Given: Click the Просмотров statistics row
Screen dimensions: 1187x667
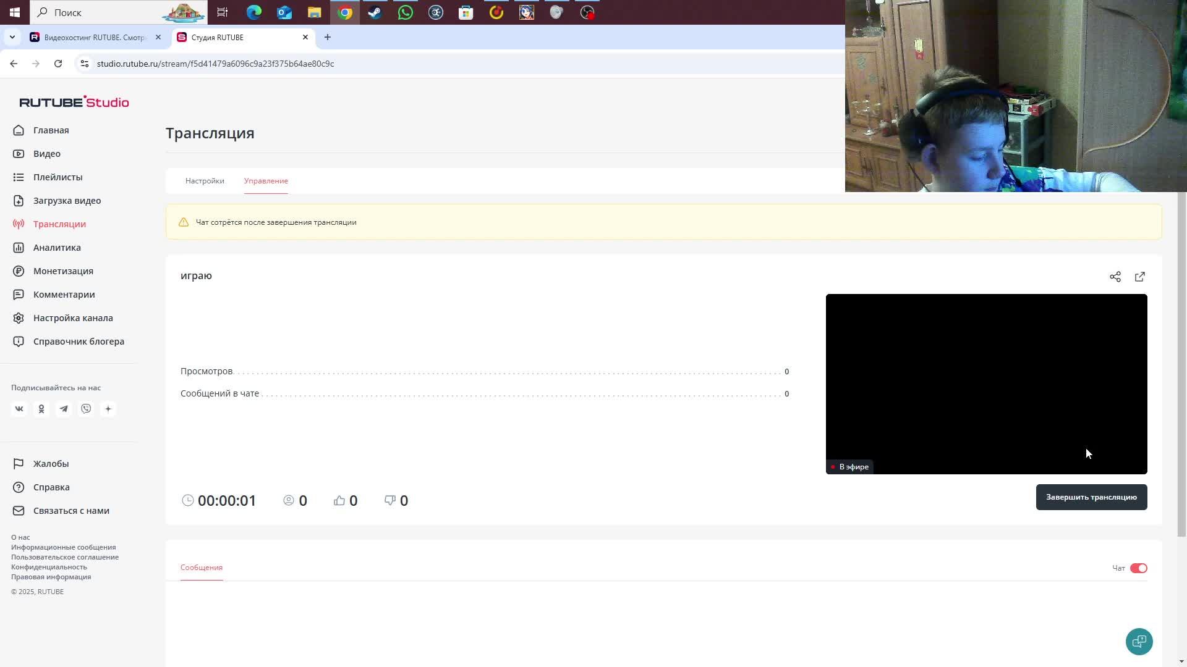Looking at the screenshot, I should click(x=485, y=371).
